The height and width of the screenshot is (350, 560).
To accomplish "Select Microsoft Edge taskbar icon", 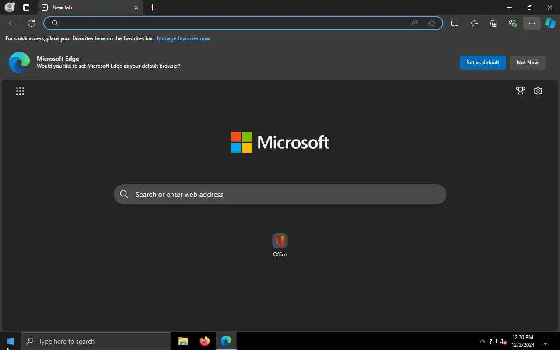I will [226, 341].
